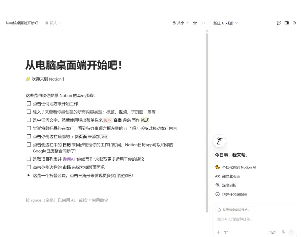Collapse the AI panel with double chevron
Viewport: 308px width, 237px height.
coord(294,23)
